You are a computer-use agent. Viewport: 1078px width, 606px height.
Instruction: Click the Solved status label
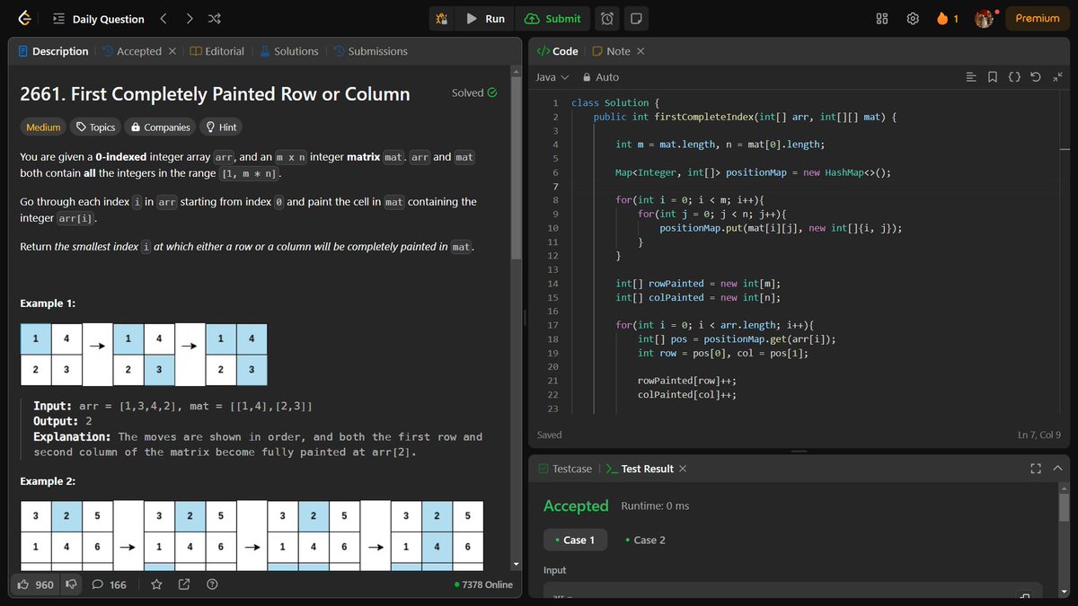pos(474,92)
